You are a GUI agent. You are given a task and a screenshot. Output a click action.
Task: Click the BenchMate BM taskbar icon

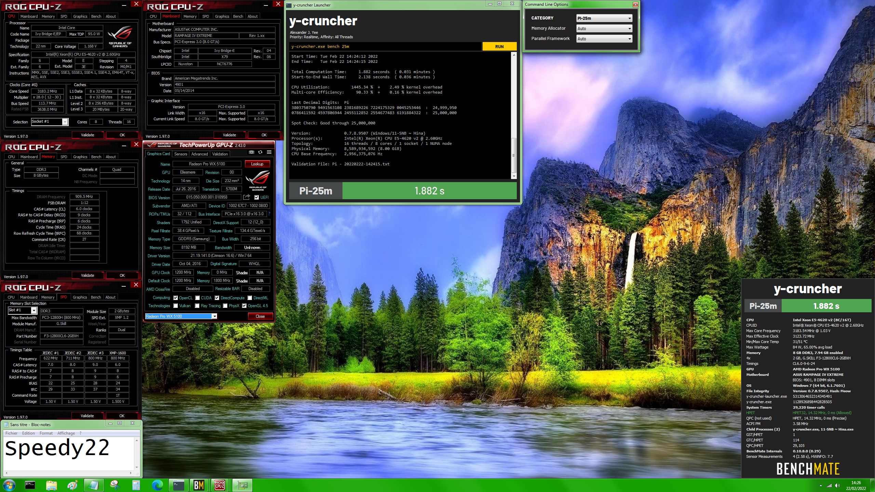(199, 485)
